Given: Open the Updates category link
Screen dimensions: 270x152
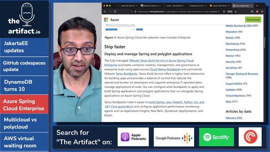Looking at the screenshot, I should tap(230, 90).
